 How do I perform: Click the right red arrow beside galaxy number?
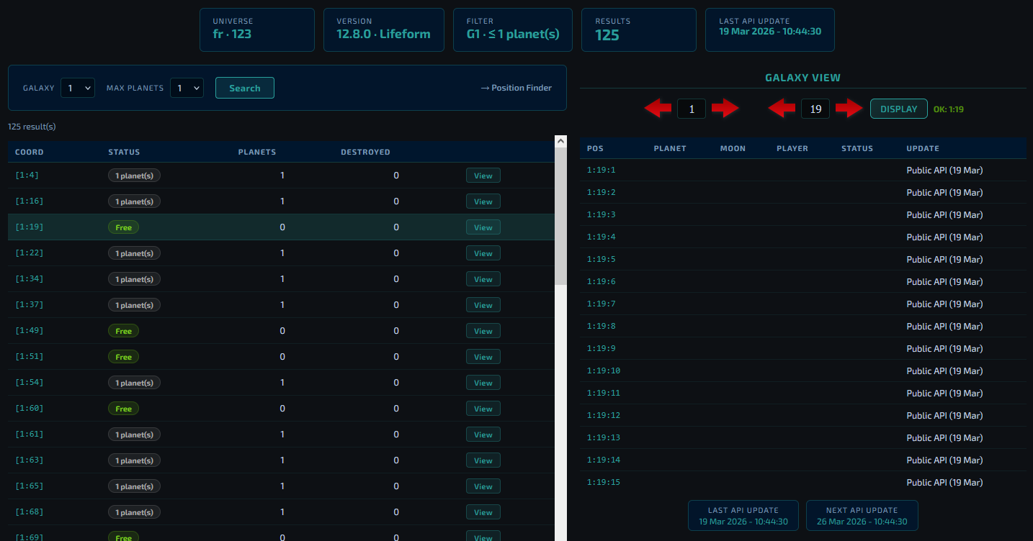[725, 109]
